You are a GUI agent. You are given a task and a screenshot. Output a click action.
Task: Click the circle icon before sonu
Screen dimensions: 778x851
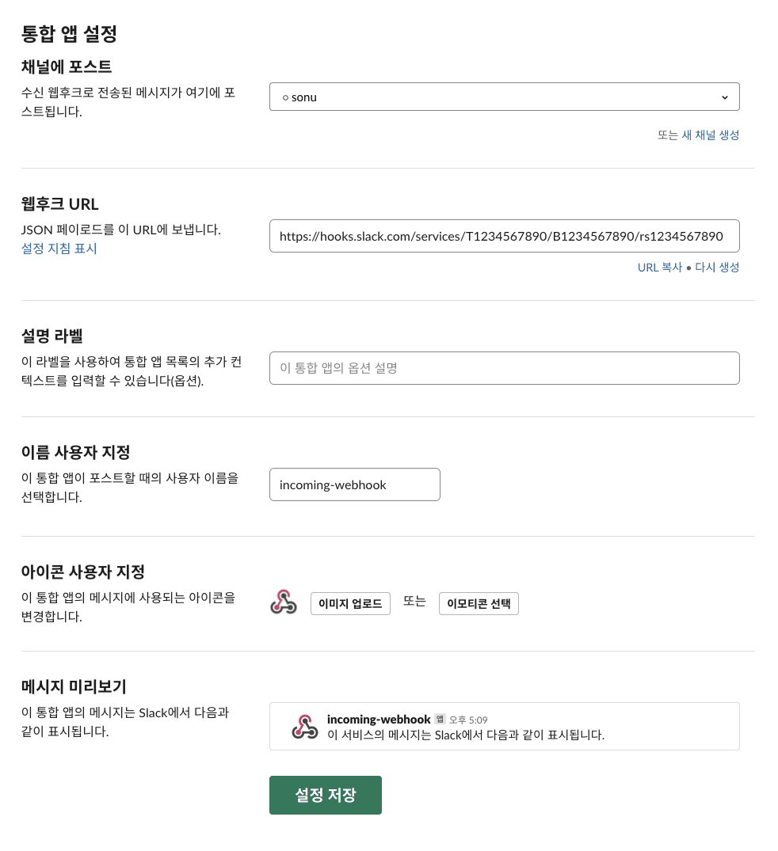[x=285, y=98]
